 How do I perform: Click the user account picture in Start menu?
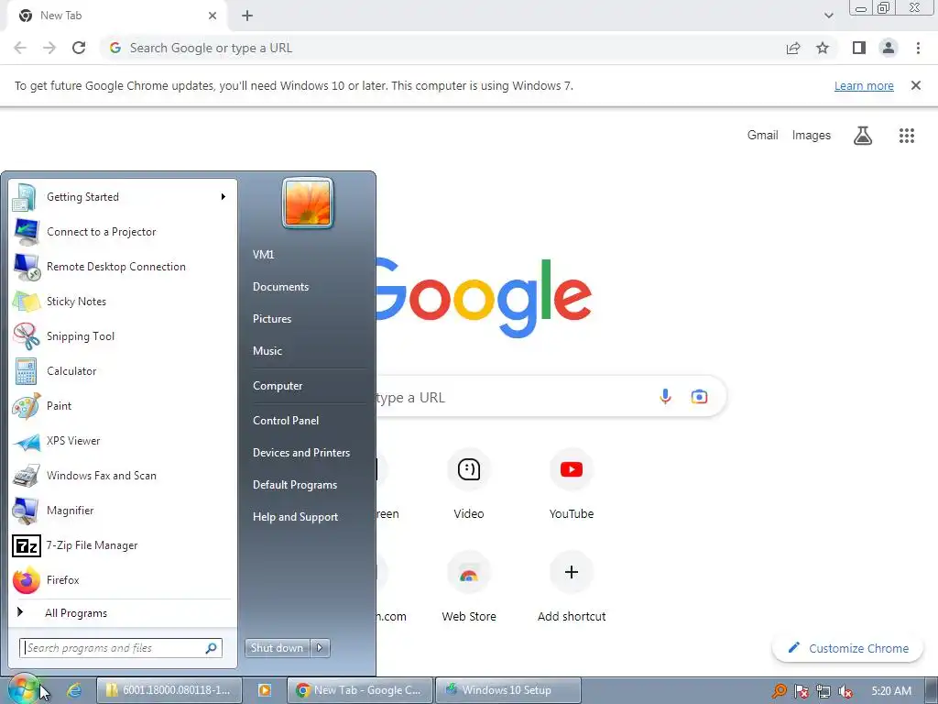pyautogui.click(x=308, y=203)
